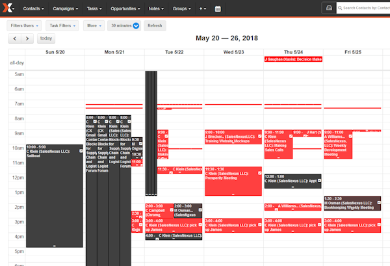Go to next week arrow
Image resolution: width=390 pixels, height=266 pixels.
pyautogui.click(x=27, y=39)
